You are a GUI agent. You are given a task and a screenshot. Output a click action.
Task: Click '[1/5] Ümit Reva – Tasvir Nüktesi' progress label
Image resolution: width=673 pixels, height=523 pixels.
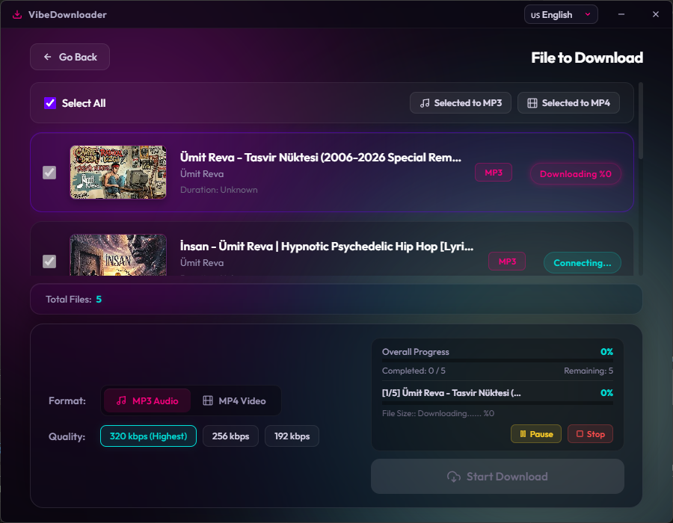coord(452,393)
